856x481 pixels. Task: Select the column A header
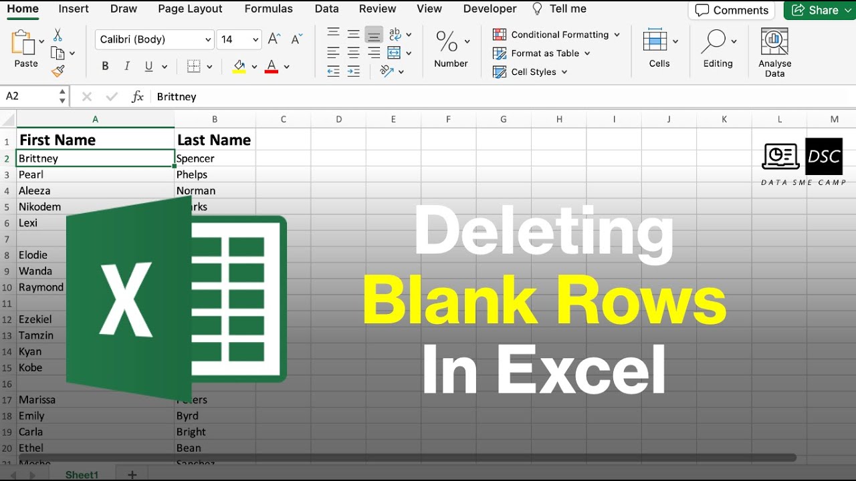[96, 120]
